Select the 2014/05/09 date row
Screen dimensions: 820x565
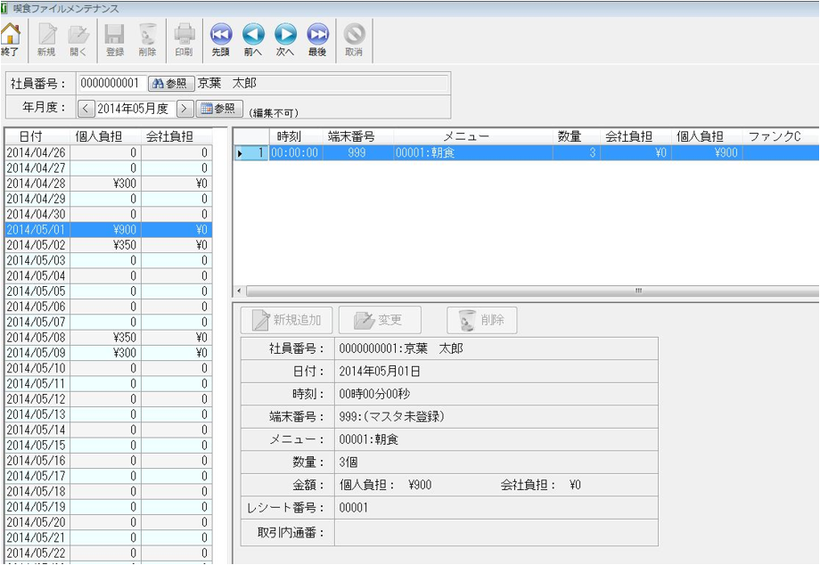(x=108, y=353)
